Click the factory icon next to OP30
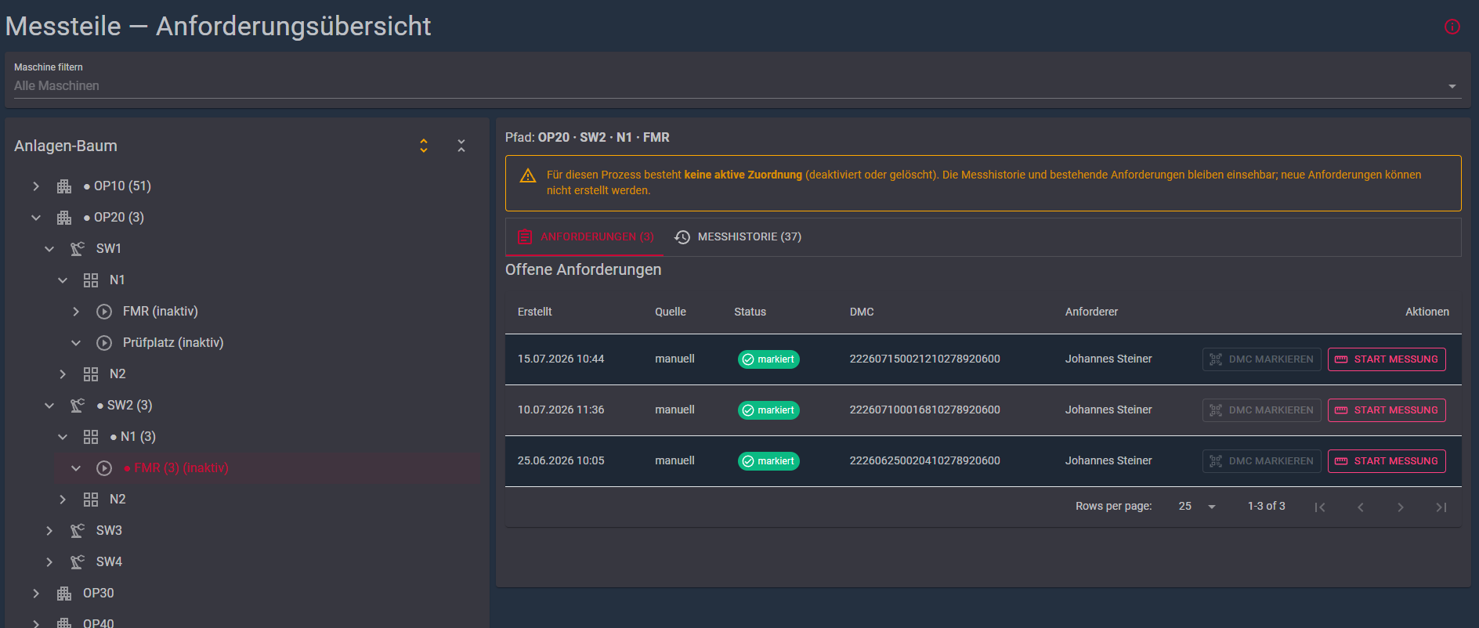This screenshot has height=628, width=1479. pyautogui.click(x=64, y=594)
